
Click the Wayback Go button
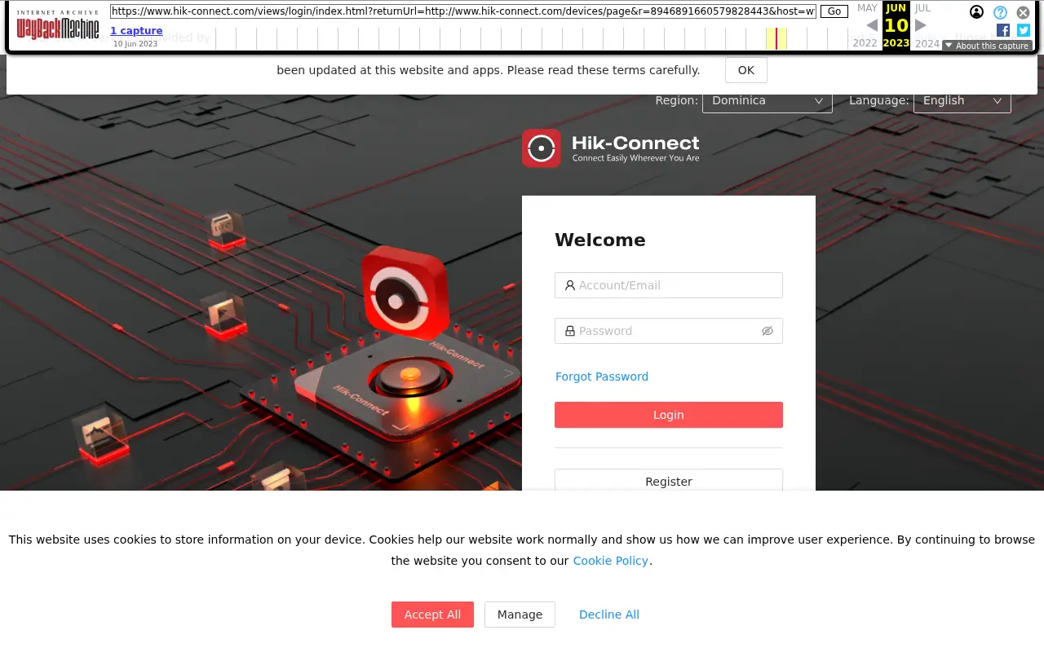coord(834,11)
